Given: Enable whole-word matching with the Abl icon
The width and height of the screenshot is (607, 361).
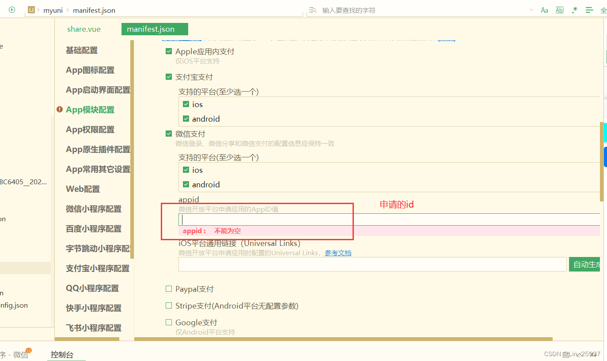Looking at the screenshot, I should pos(559,9).
